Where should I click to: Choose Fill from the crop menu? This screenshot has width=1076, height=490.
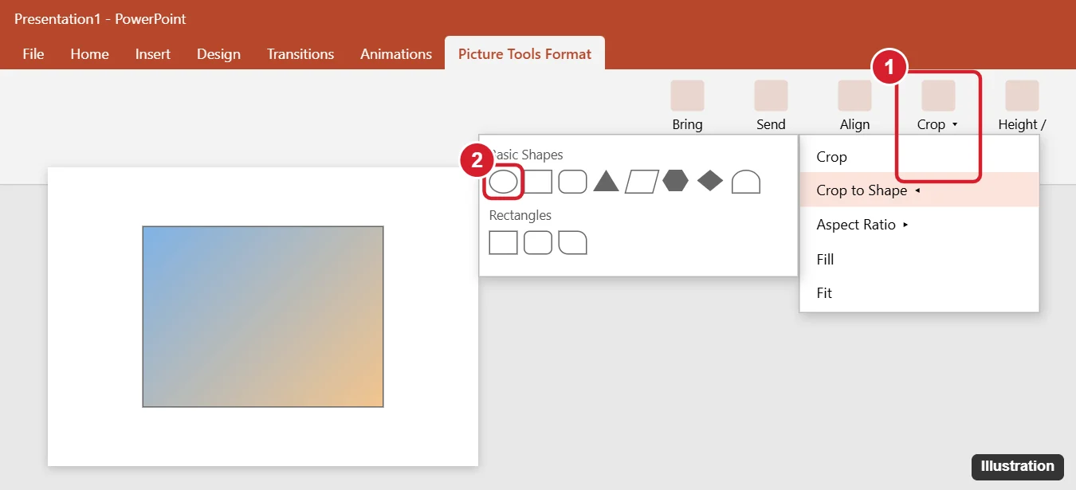[919, 259]
